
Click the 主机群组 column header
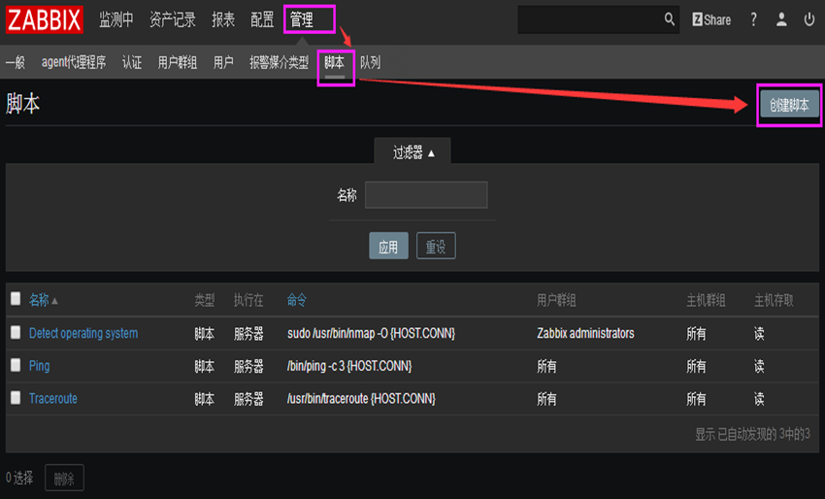[706, 300]
